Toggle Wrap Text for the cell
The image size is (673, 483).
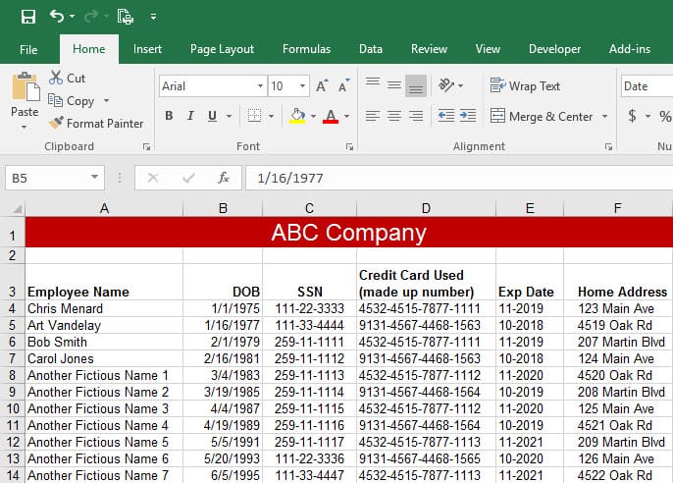pos(525,86)
